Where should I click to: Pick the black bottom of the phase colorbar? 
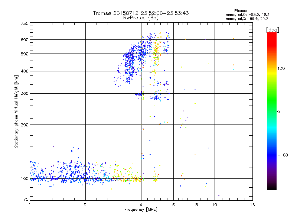272,187
